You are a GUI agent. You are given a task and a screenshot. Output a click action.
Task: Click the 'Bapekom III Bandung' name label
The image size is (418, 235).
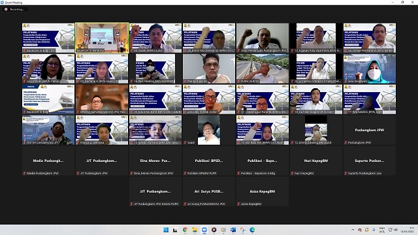(x=90, y=51)
